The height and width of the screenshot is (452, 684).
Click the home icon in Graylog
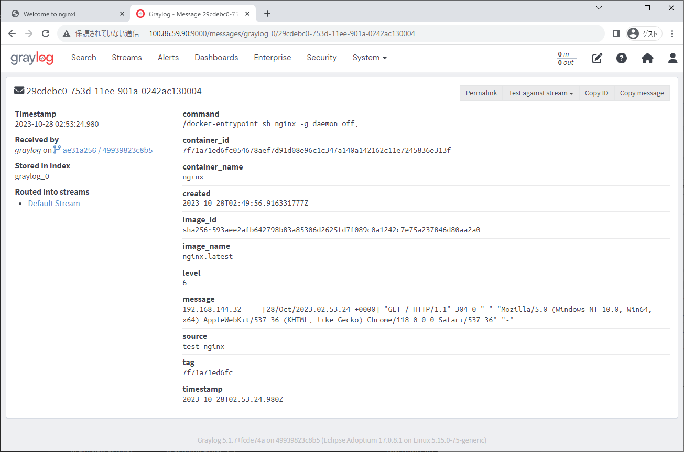pos(647,58)
